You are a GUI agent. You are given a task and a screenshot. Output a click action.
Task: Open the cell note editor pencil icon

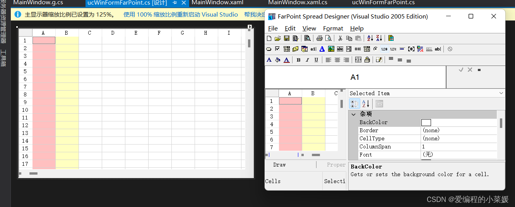(379, 60)
